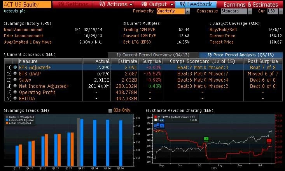Click the Standard consensus field
285x171 pixels.
[234, 11]
